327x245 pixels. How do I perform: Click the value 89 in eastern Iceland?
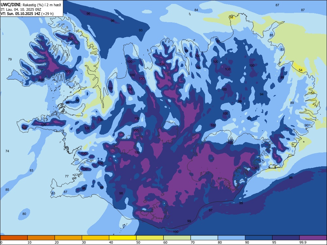[x=292, y=103]
